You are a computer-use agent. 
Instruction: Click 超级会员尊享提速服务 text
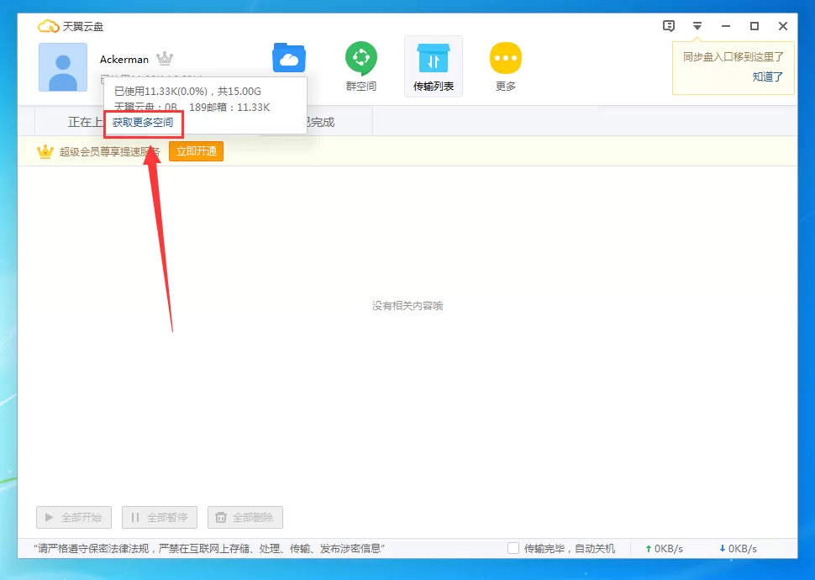pyautogui.click(x=110, y=151)
